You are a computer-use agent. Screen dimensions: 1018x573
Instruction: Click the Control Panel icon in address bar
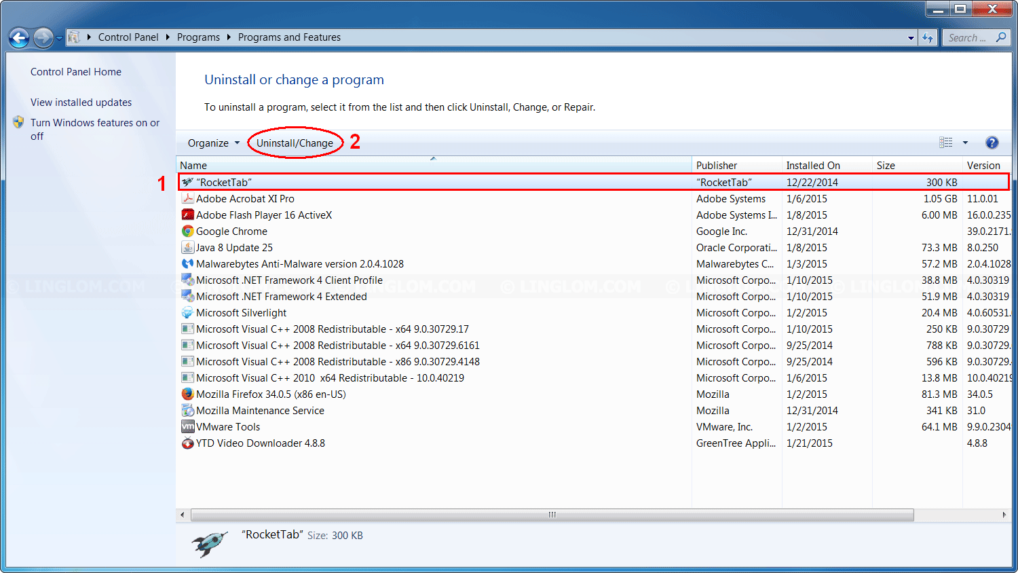tap(74, 37)
